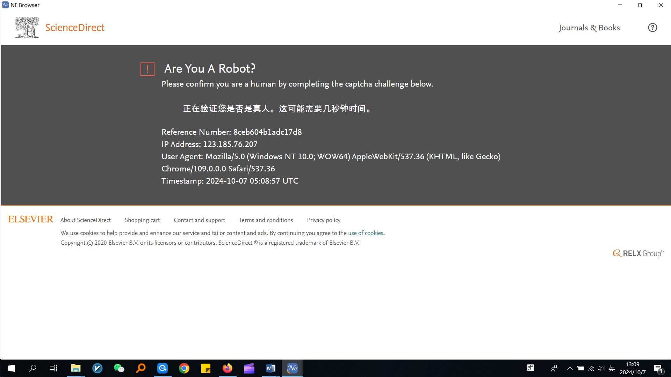This screenshot has width=671, height=377.
Task: Click the RELX Group logo
Action: (638, 253)
